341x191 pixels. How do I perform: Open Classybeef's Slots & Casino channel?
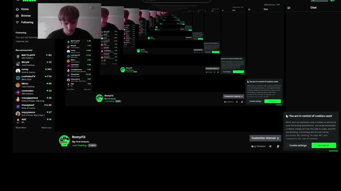34,106
